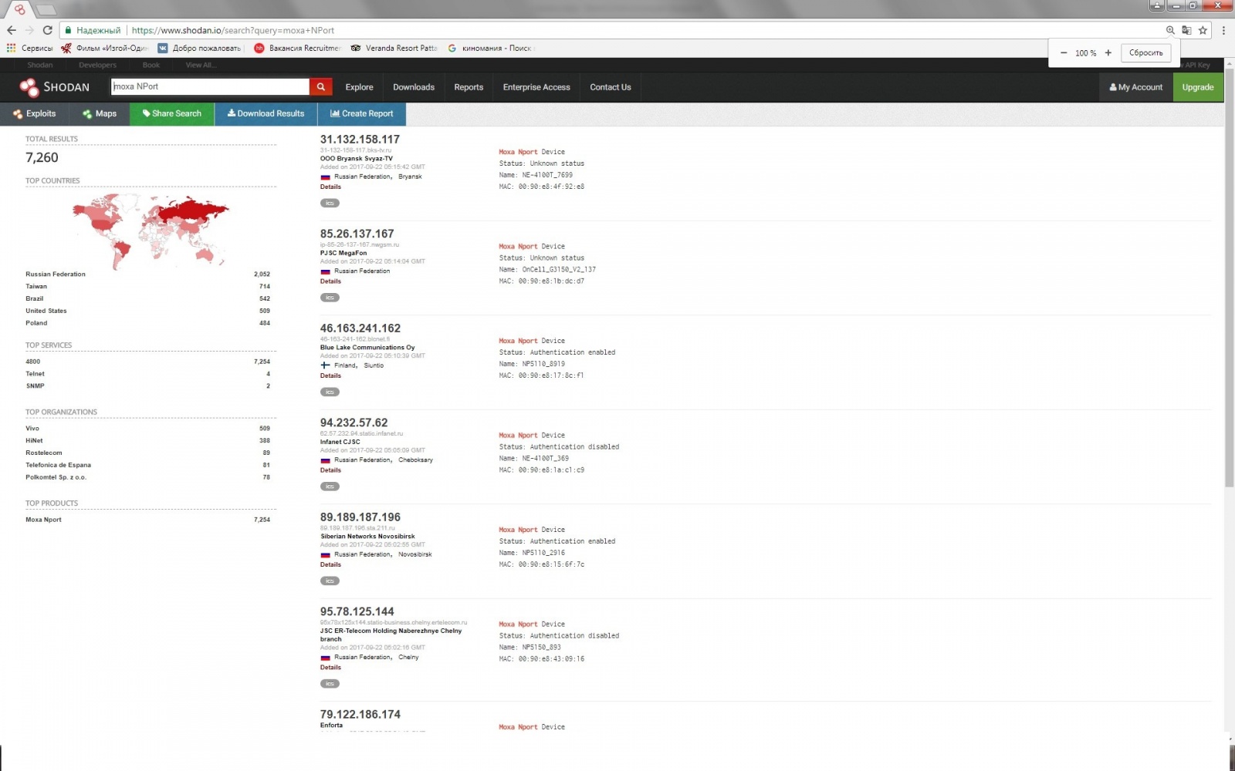This screenshot has height=771, width=1235.
Task: Open Details for OOO Bryansk Svyaz-TV result
Action: click(330, 187)
